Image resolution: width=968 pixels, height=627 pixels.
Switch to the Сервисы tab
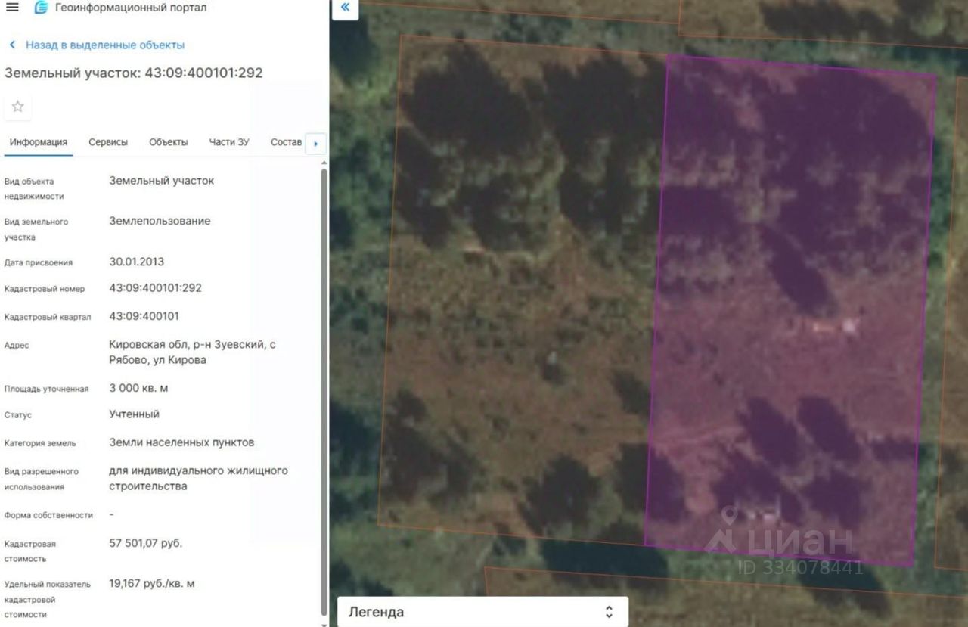(108, 142)
